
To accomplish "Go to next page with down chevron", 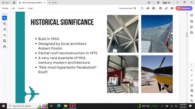I will (x=192, y=80).
